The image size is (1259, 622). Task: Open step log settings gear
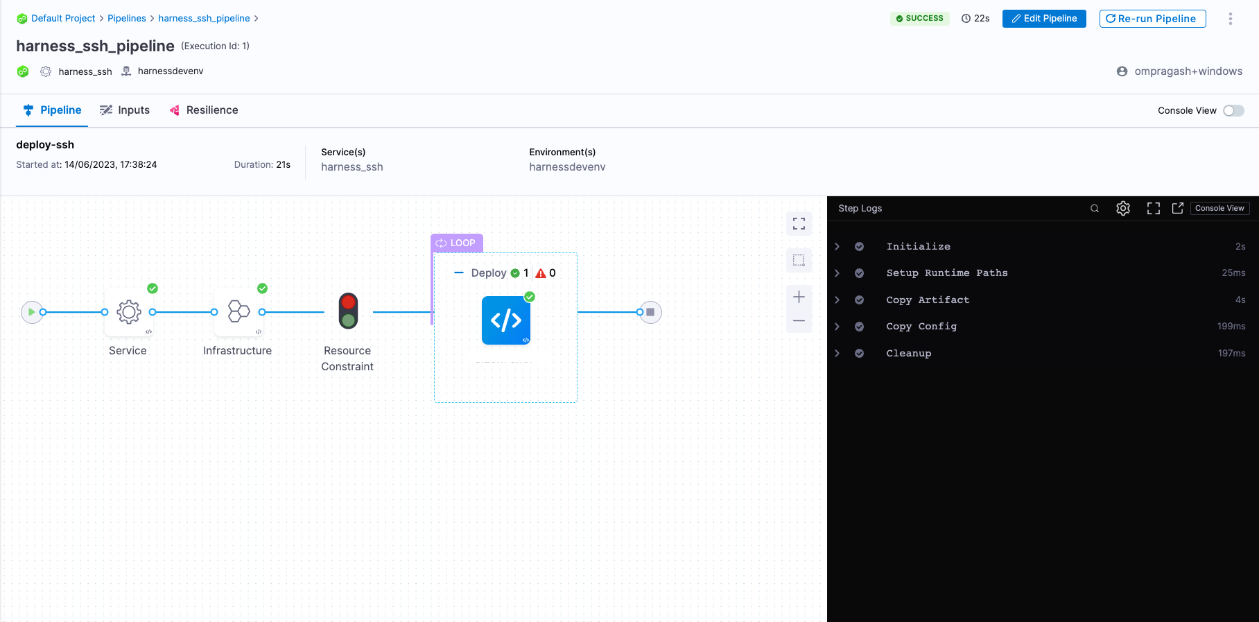pyautogui.click(x=1123, y=208)
